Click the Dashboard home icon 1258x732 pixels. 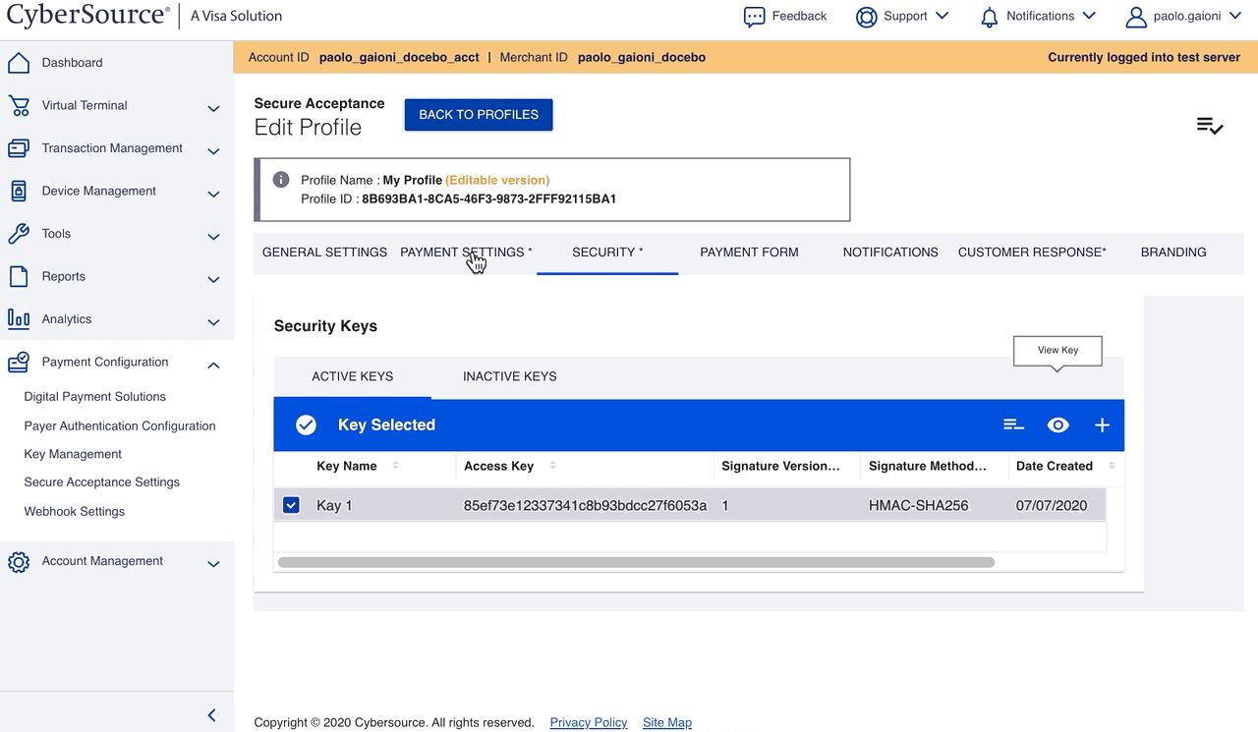pos(19,63)
